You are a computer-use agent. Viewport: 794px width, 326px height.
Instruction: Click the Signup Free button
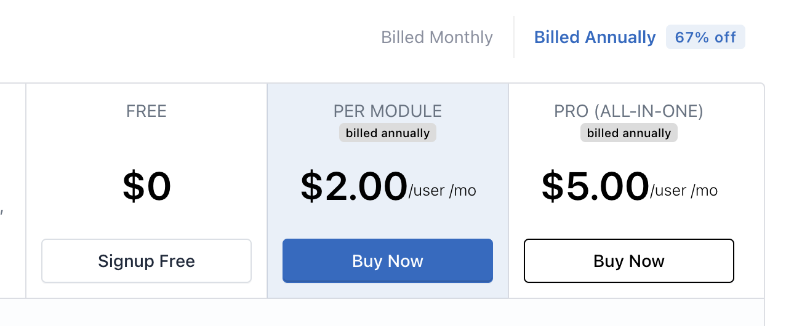146,261
